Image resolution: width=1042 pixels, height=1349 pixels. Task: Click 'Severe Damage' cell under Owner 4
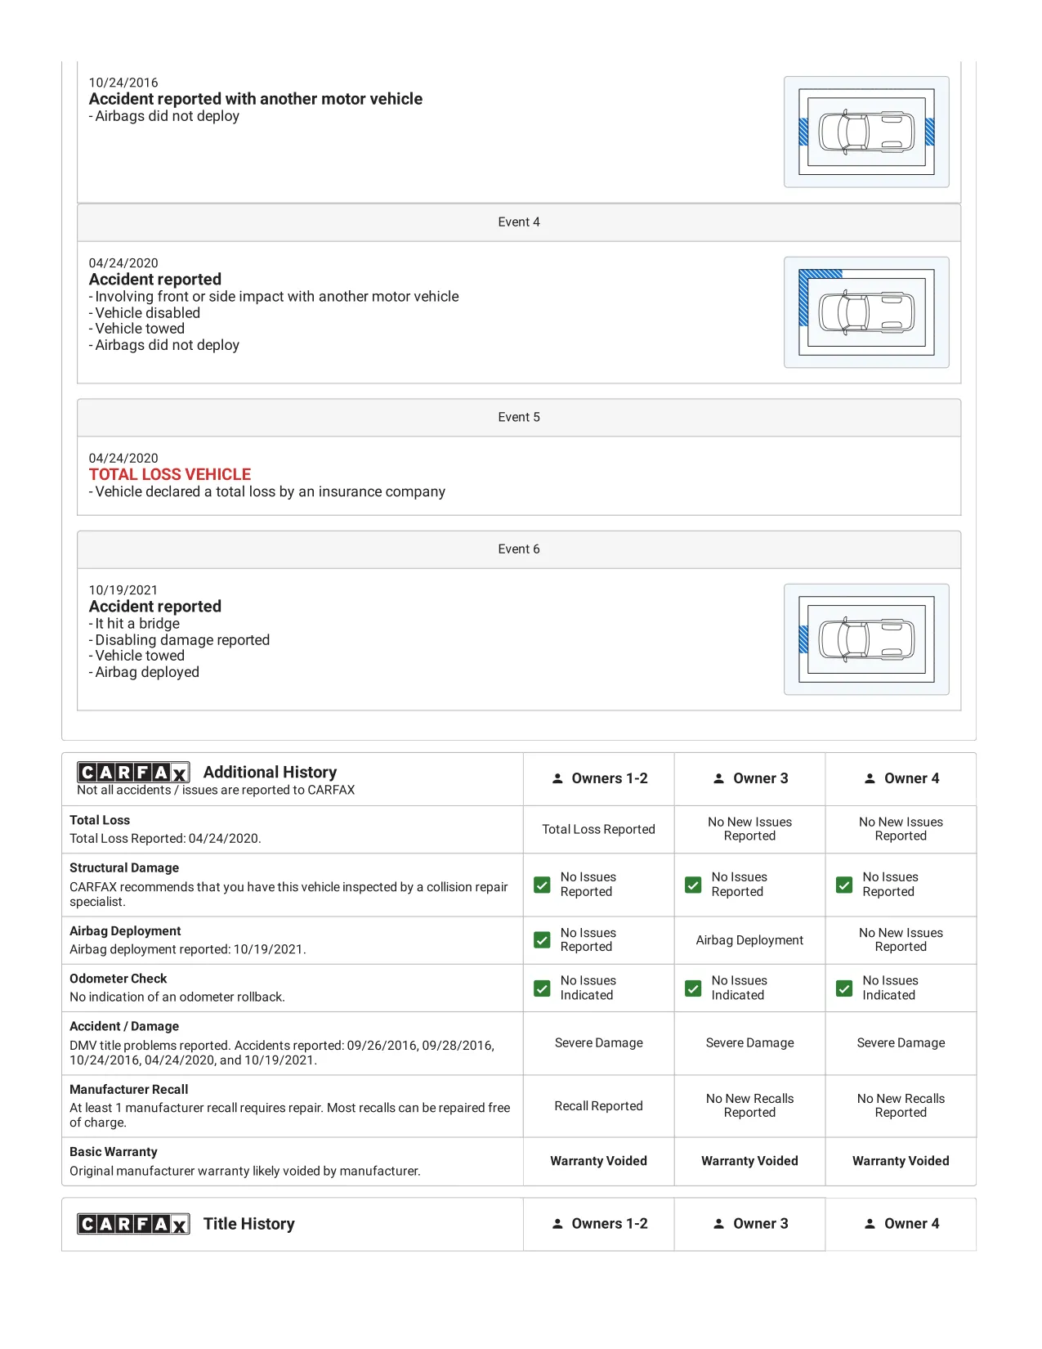coord(901,1043)
